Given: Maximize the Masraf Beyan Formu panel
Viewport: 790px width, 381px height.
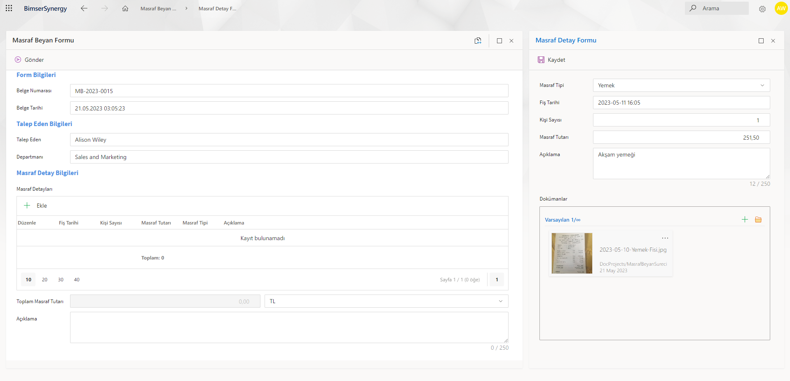Looking at the screenshot, I should coord(499,41).
